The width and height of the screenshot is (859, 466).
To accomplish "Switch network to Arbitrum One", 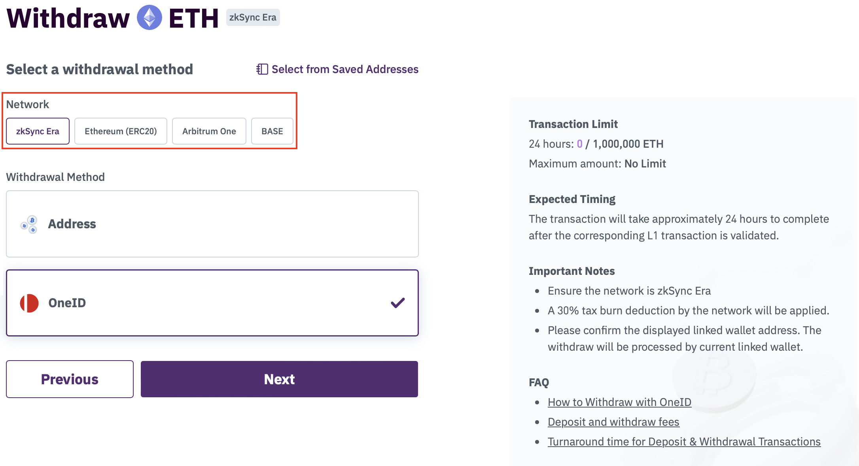I will pos(209,131).
